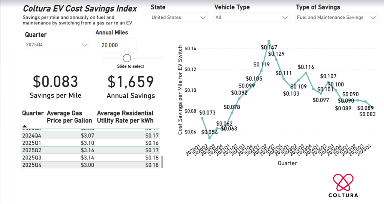Select the 2025Q1 table row
Image resolution: width=384 pixels, height=204 pixels.
[x=90, y=142]
